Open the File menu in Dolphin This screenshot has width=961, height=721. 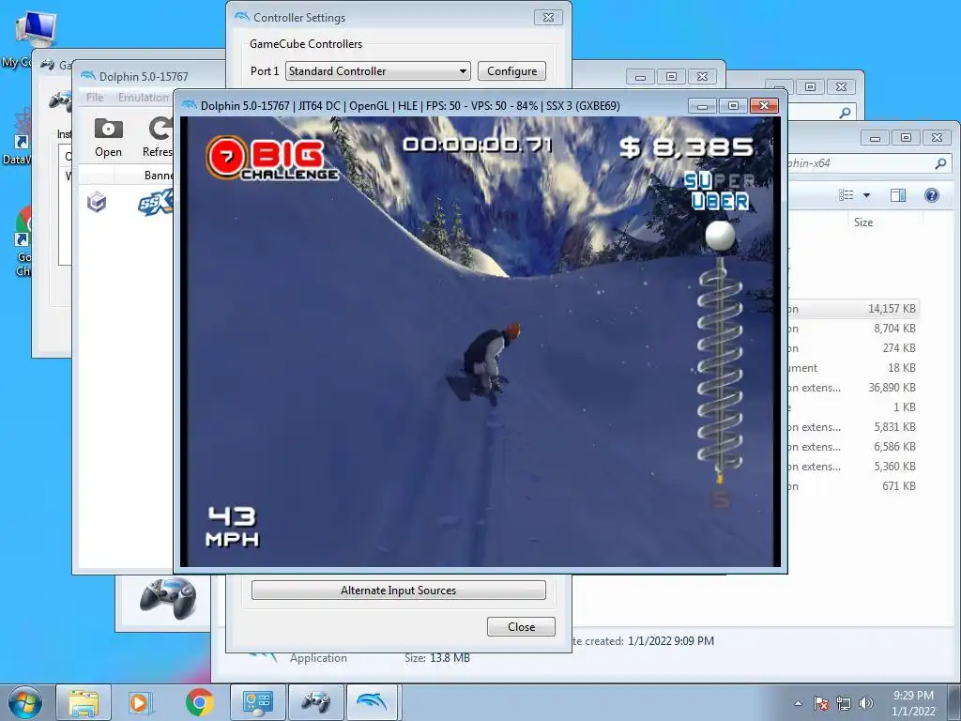[x=95, y=98]
